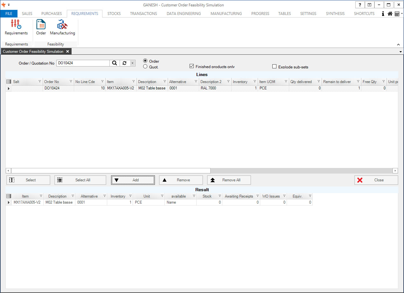Click the Lines grid column chooser icon
The width and height of the screenshot is (404, 293).
coord(9,82)
